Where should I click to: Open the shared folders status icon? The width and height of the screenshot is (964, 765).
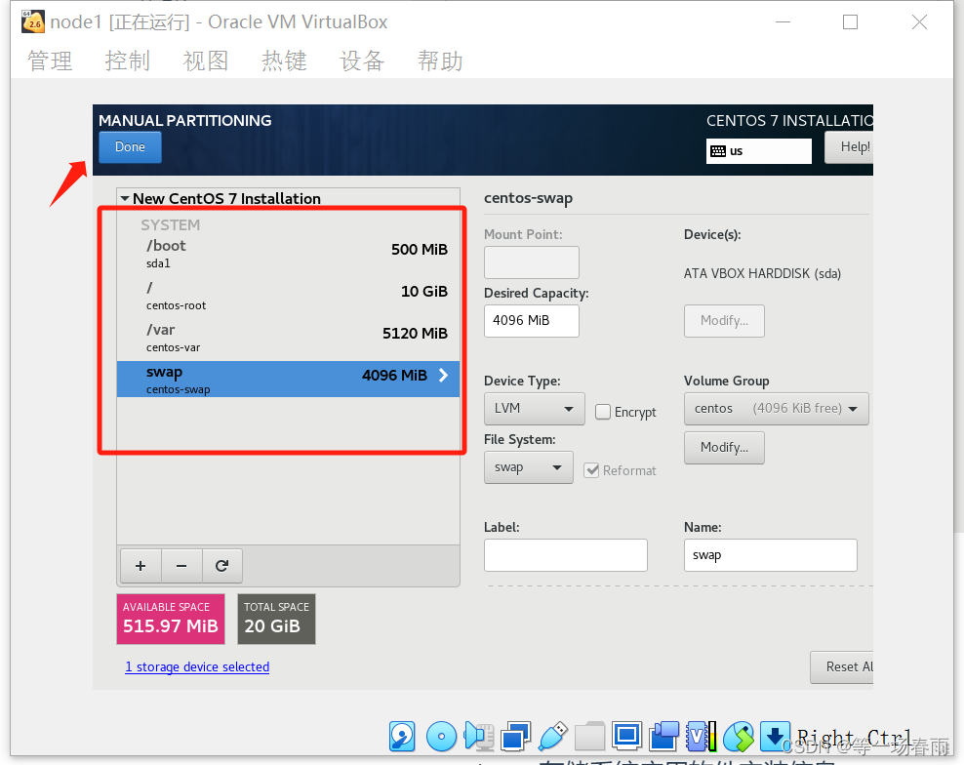tap(589, 736)
